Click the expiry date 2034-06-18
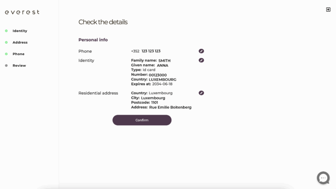This screenshot has width=336, height=189. (162, 84)
